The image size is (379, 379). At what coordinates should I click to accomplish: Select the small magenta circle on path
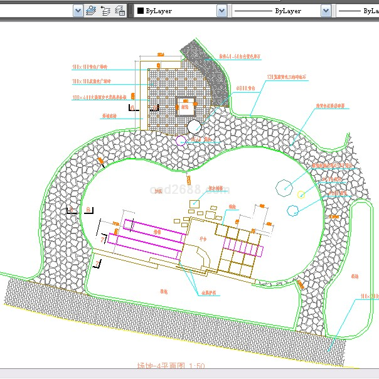(181, 141)
